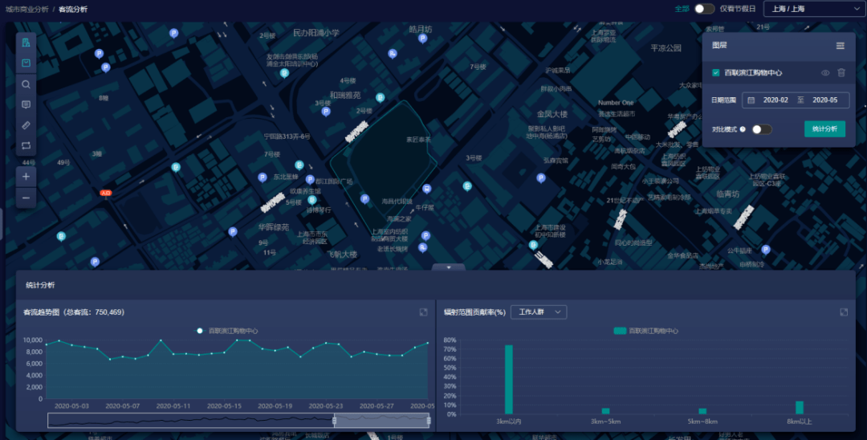Click the comment annotation tool icon
Screen dimensions: 867x440
[x=26, y=104]
